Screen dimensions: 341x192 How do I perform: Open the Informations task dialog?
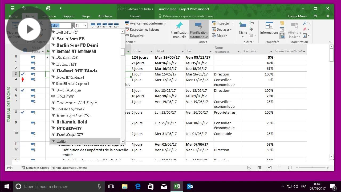point(269,29)
